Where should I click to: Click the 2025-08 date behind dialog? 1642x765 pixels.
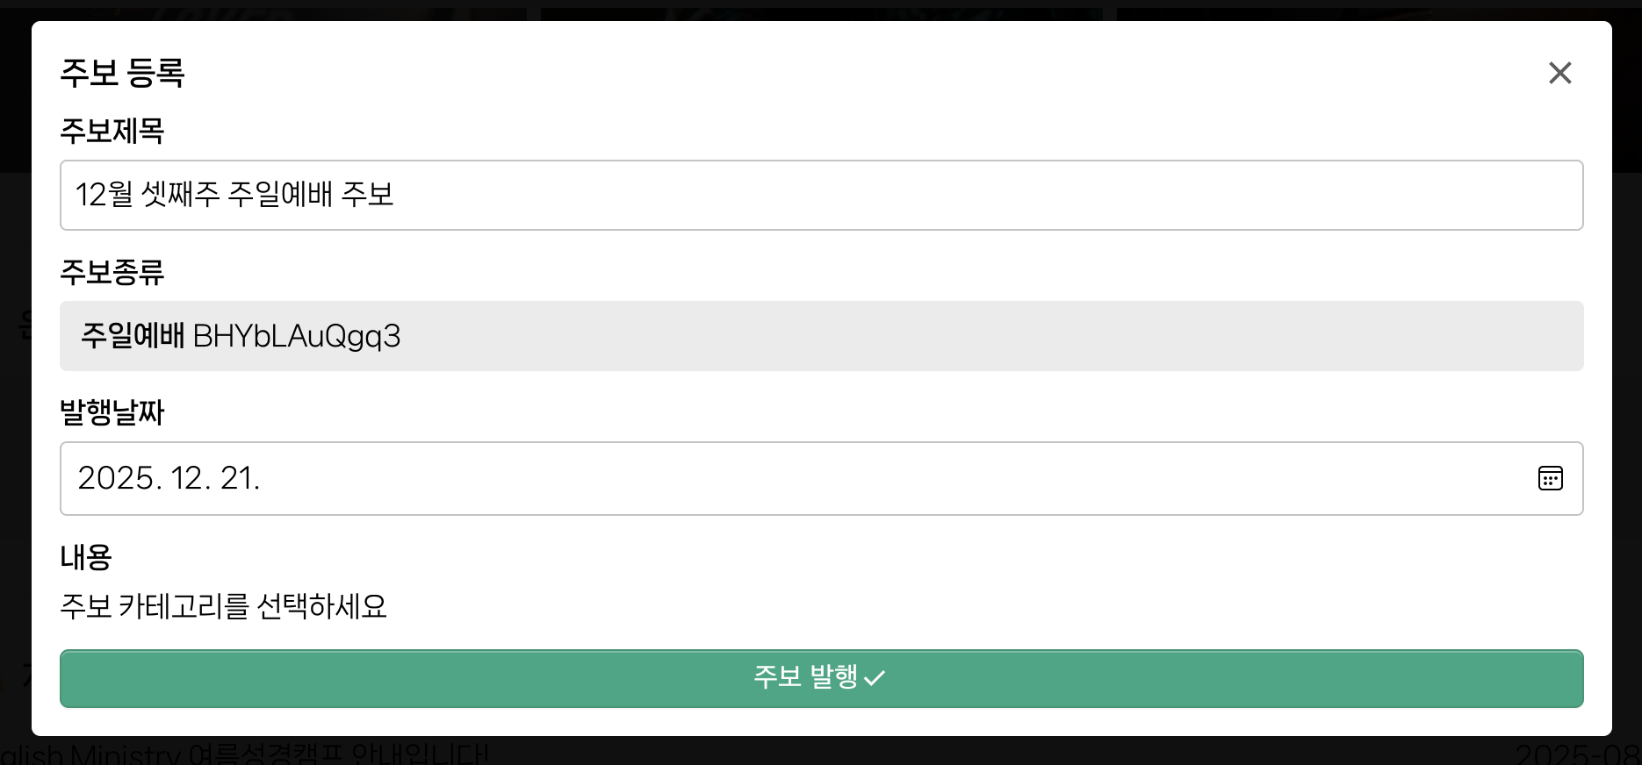click(1576, 754)
